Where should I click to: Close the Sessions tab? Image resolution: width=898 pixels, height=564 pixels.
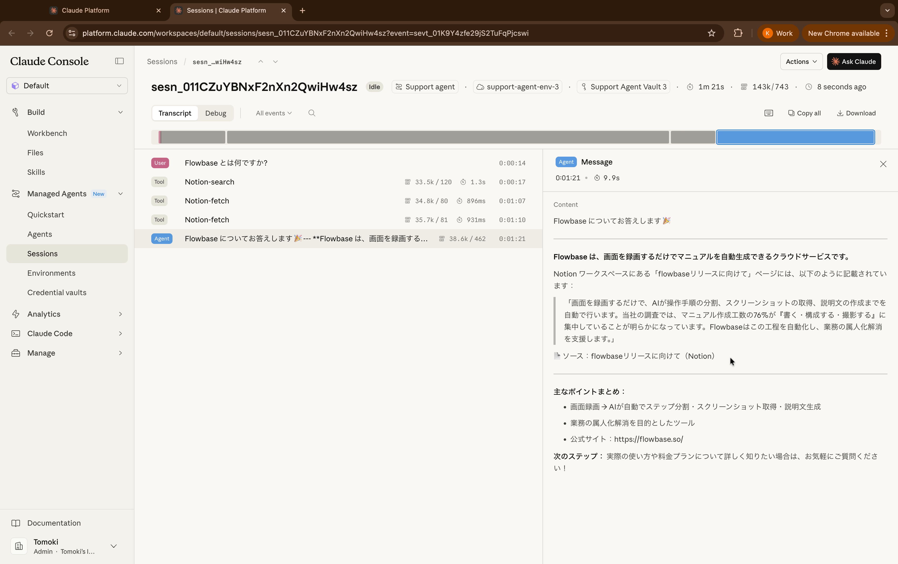click(x=284, y=11)
